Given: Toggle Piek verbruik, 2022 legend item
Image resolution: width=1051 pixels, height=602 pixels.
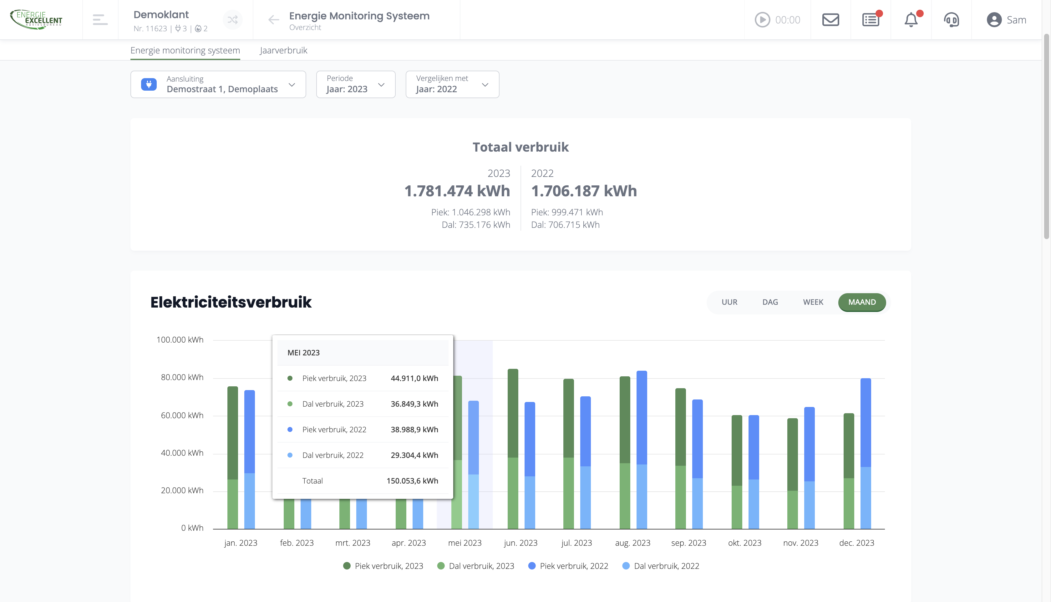Looking at the screenshot, I should tap(568, 566).
